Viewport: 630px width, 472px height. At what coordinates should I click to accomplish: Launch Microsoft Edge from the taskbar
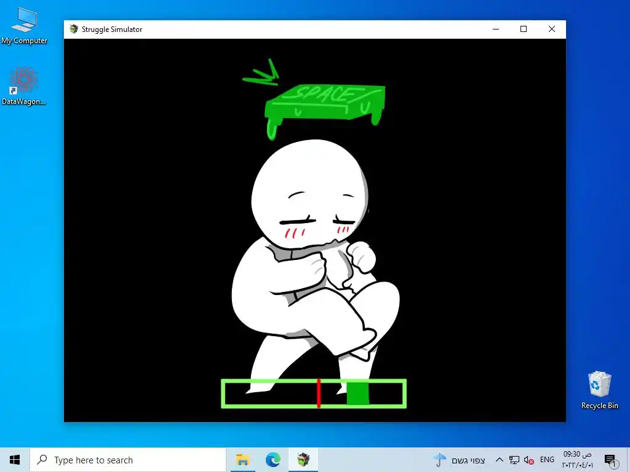[273, 460]
